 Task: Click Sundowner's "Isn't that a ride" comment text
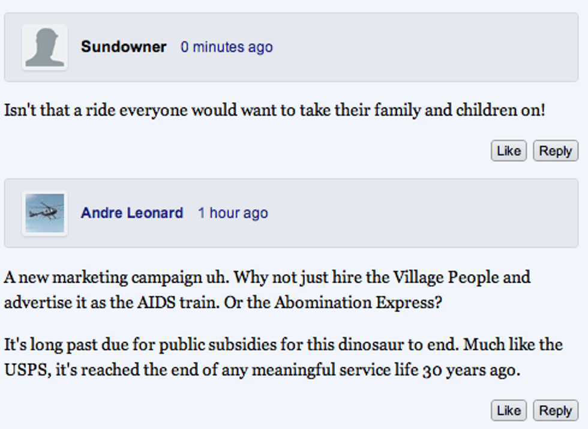click(275, 110)
